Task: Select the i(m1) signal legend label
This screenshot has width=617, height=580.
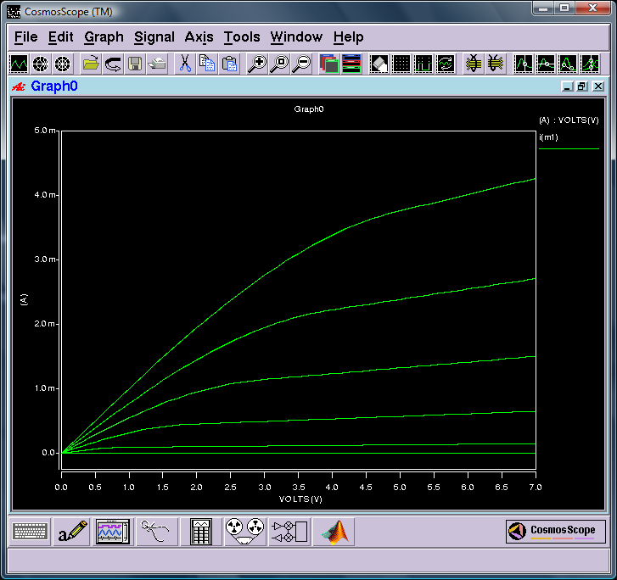Action: 548,137
